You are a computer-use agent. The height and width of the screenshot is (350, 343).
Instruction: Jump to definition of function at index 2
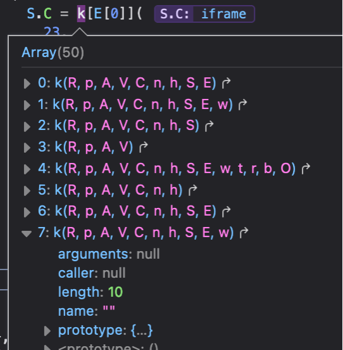[x=209, y=126]
